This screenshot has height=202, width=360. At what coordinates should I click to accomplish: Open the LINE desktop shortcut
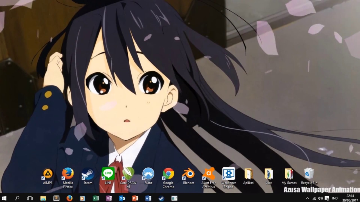click(108, 176)
